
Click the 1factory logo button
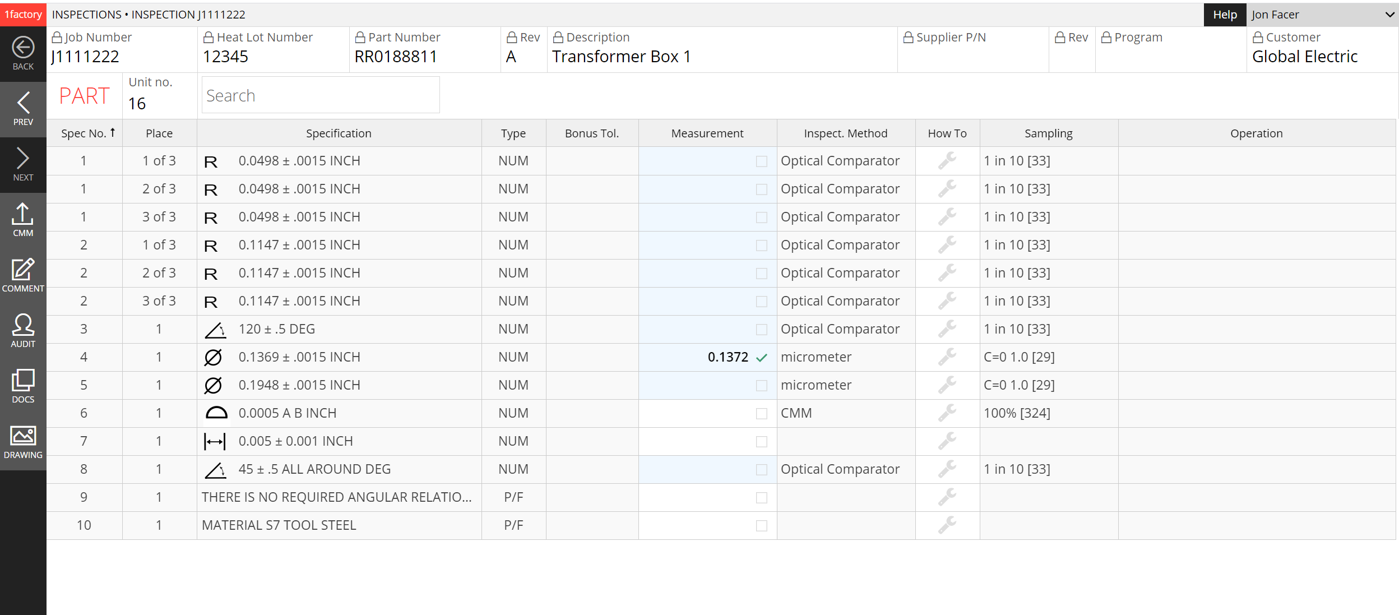23,14
